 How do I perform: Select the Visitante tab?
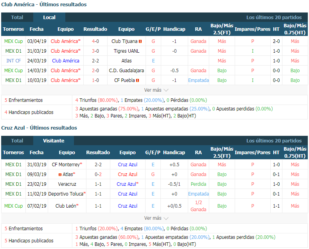[54, 141]
